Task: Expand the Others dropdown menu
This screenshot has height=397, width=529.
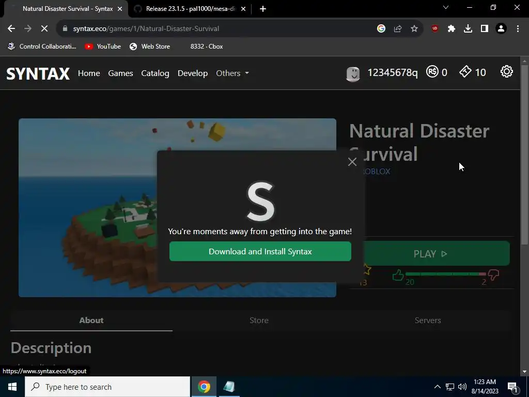Action: tap(232, 73)
